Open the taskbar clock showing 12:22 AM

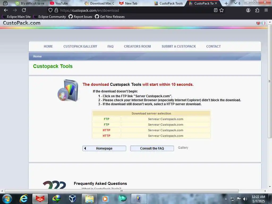[x=258, y=199]
